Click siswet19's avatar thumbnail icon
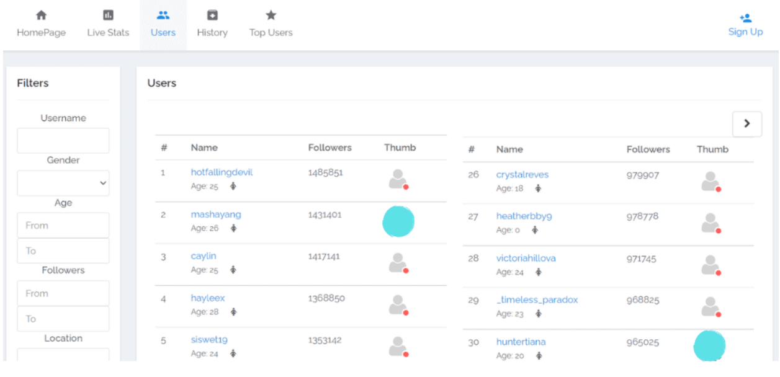 [398, 347]
